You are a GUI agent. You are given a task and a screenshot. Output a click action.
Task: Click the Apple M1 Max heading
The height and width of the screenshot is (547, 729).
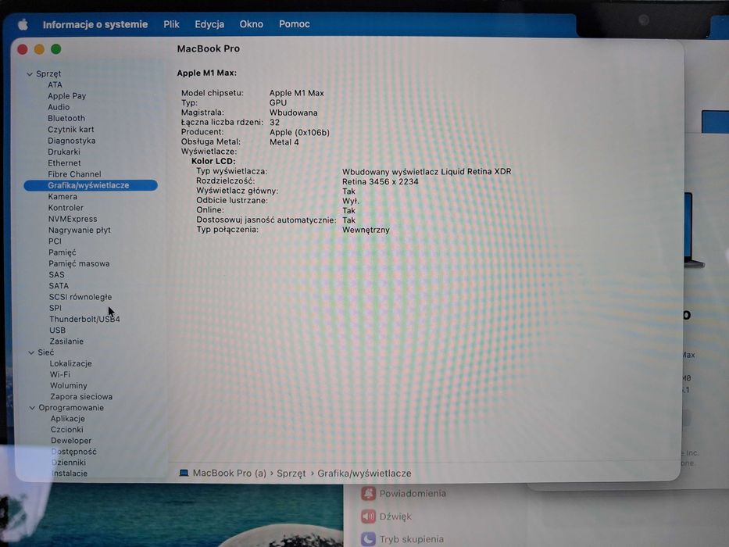207,73
